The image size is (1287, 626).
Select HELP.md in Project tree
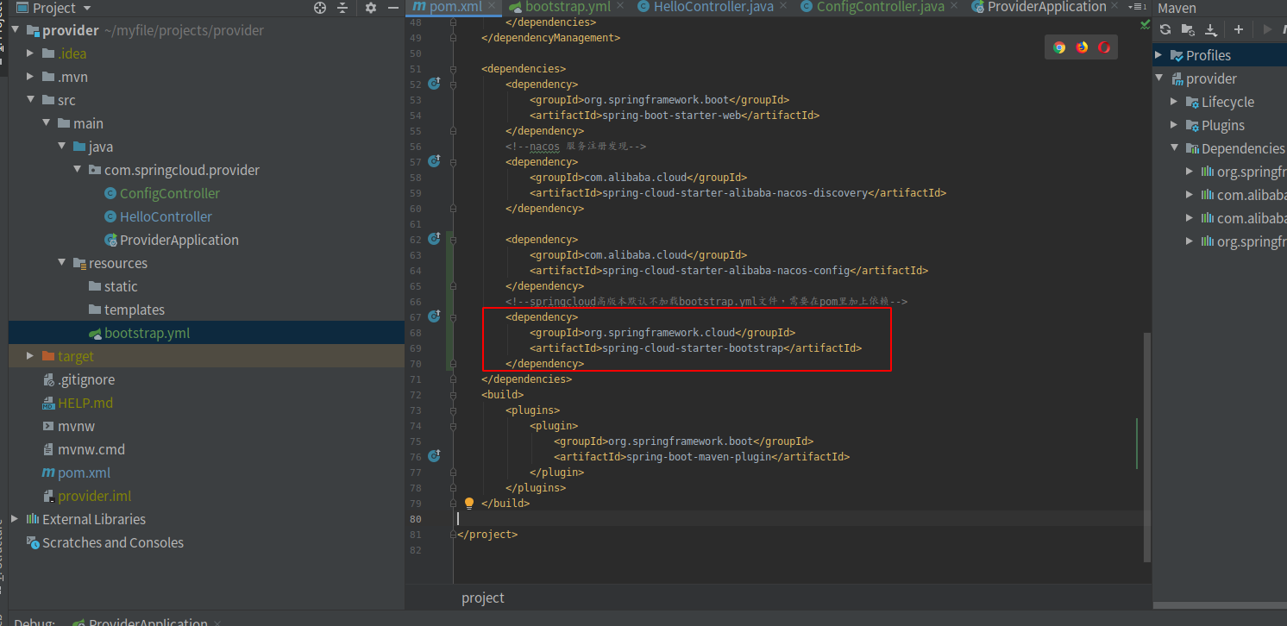(x=85, y=403)
